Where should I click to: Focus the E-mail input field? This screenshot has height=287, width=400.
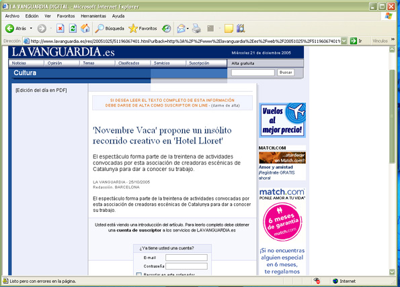pyautogui.click(x=186, y=257)
